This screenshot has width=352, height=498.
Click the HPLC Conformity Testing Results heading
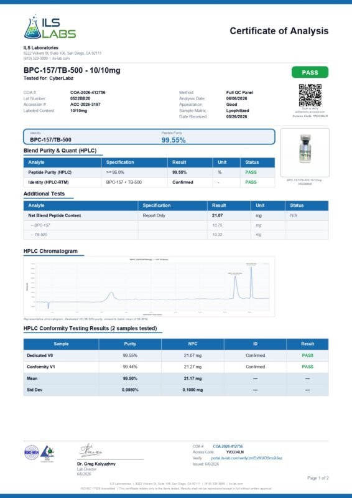[x=90, y=329]
